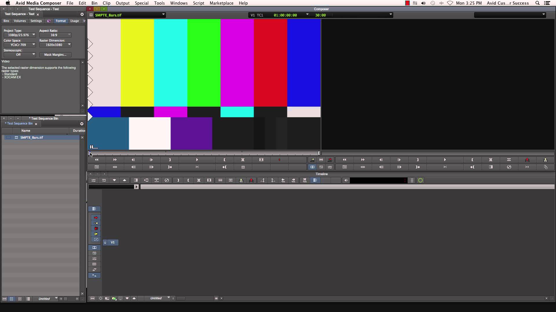The width and height of the screenshot is (556, 312).
Task: Select the yellow Extract/Splice-In segment mode arrow
Action: tap(96, 223)
